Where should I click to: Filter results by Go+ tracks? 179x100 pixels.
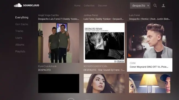click(x=22, y=24)
